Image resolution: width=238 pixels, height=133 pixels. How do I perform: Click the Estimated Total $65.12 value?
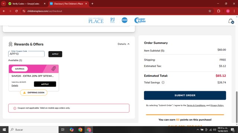pyautogui.click(x=221, y=76)
